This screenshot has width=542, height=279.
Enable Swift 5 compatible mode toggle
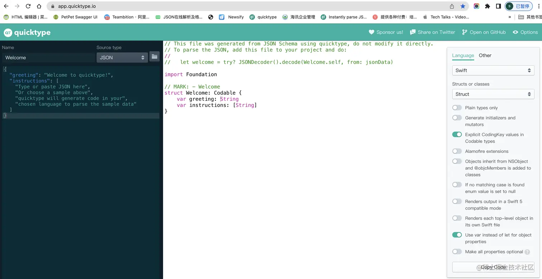tap(457, 201)
